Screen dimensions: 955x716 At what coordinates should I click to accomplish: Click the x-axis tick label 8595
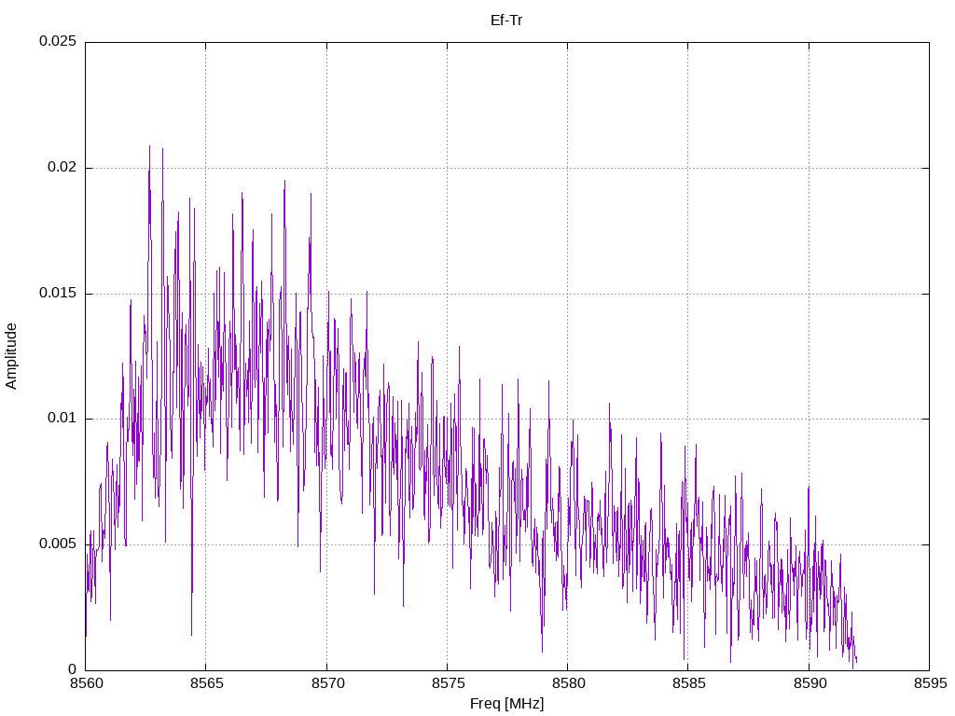click(x=930, y=683)
